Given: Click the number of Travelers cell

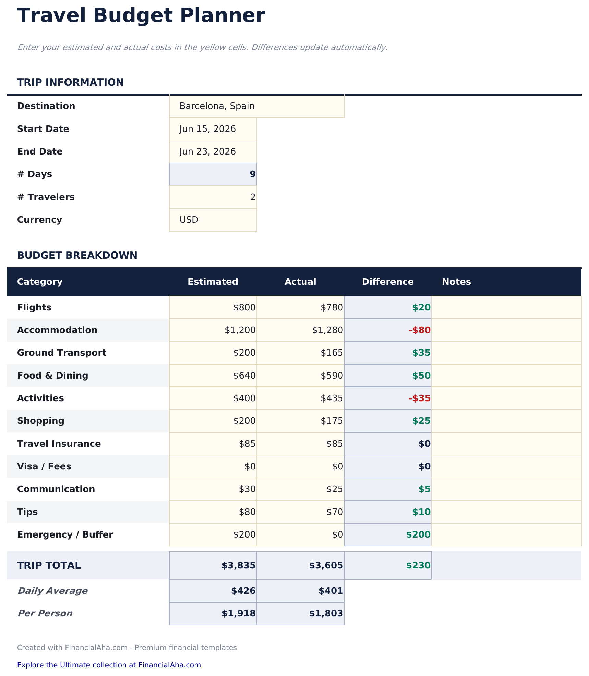Looking at the screenshot, I should [x=213, y=197].
